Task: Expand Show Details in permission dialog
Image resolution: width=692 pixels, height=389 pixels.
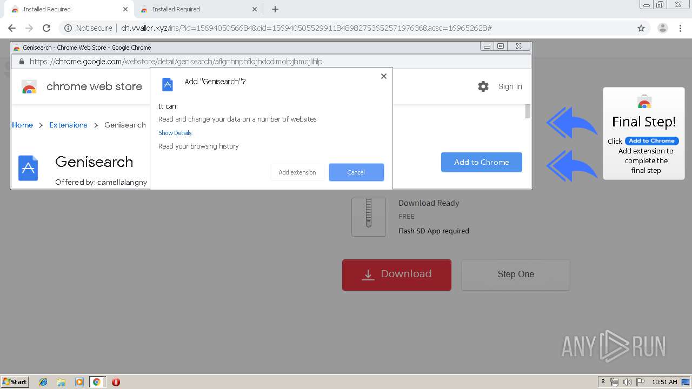Action: pyautogui.click(x=175, y=133)
